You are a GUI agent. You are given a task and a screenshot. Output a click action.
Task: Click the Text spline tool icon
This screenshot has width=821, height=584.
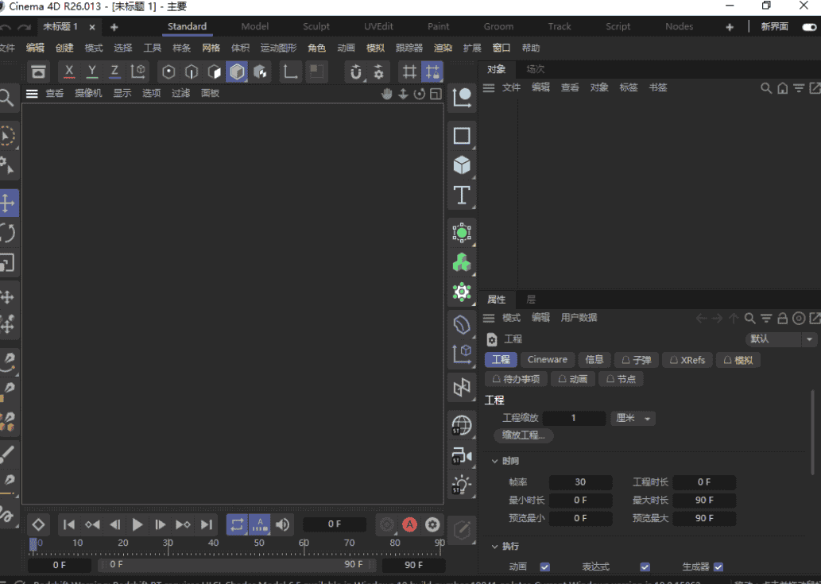coord(462,195)
